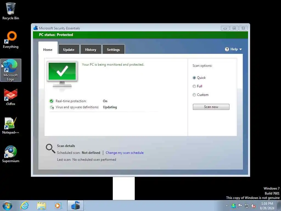Click the 'Updating' definitions status text
The width and height of the screenshot is (281, 211).
click(110, 107)
